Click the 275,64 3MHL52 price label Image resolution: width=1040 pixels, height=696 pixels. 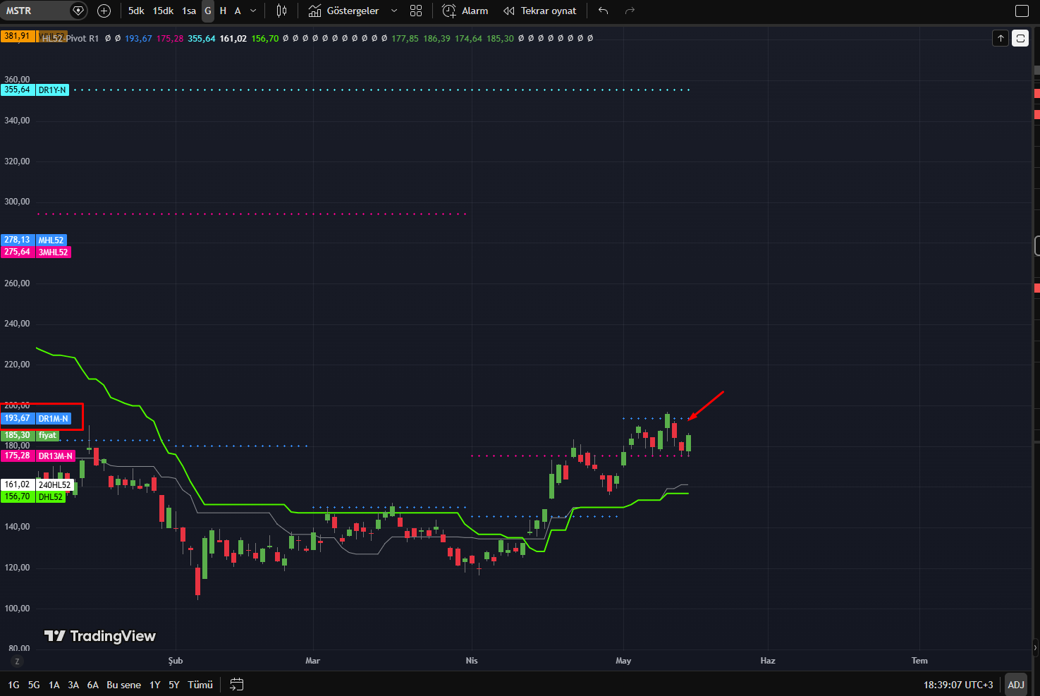36,252
